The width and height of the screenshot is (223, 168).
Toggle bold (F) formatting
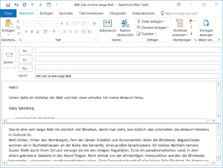pos(26,31)
